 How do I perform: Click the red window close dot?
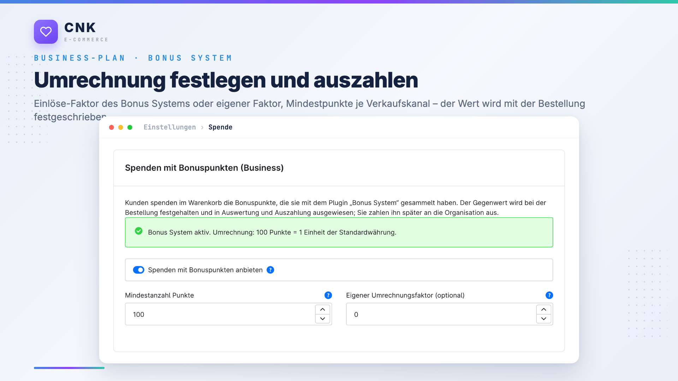pyautogui.click(x=112, y=127)
